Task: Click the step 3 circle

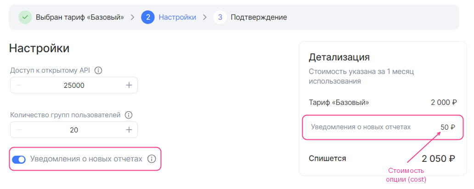Action: 220,17
